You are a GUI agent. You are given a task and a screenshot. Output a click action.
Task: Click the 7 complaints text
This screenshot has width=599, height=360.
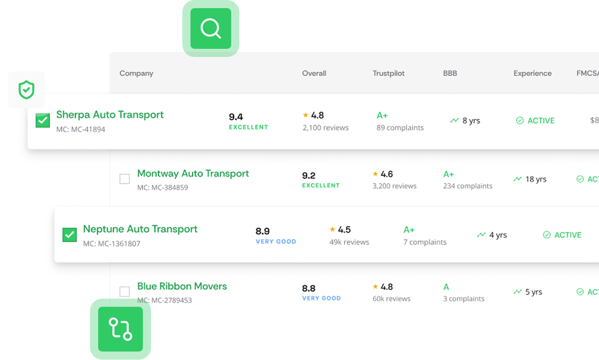coord(425,242)
